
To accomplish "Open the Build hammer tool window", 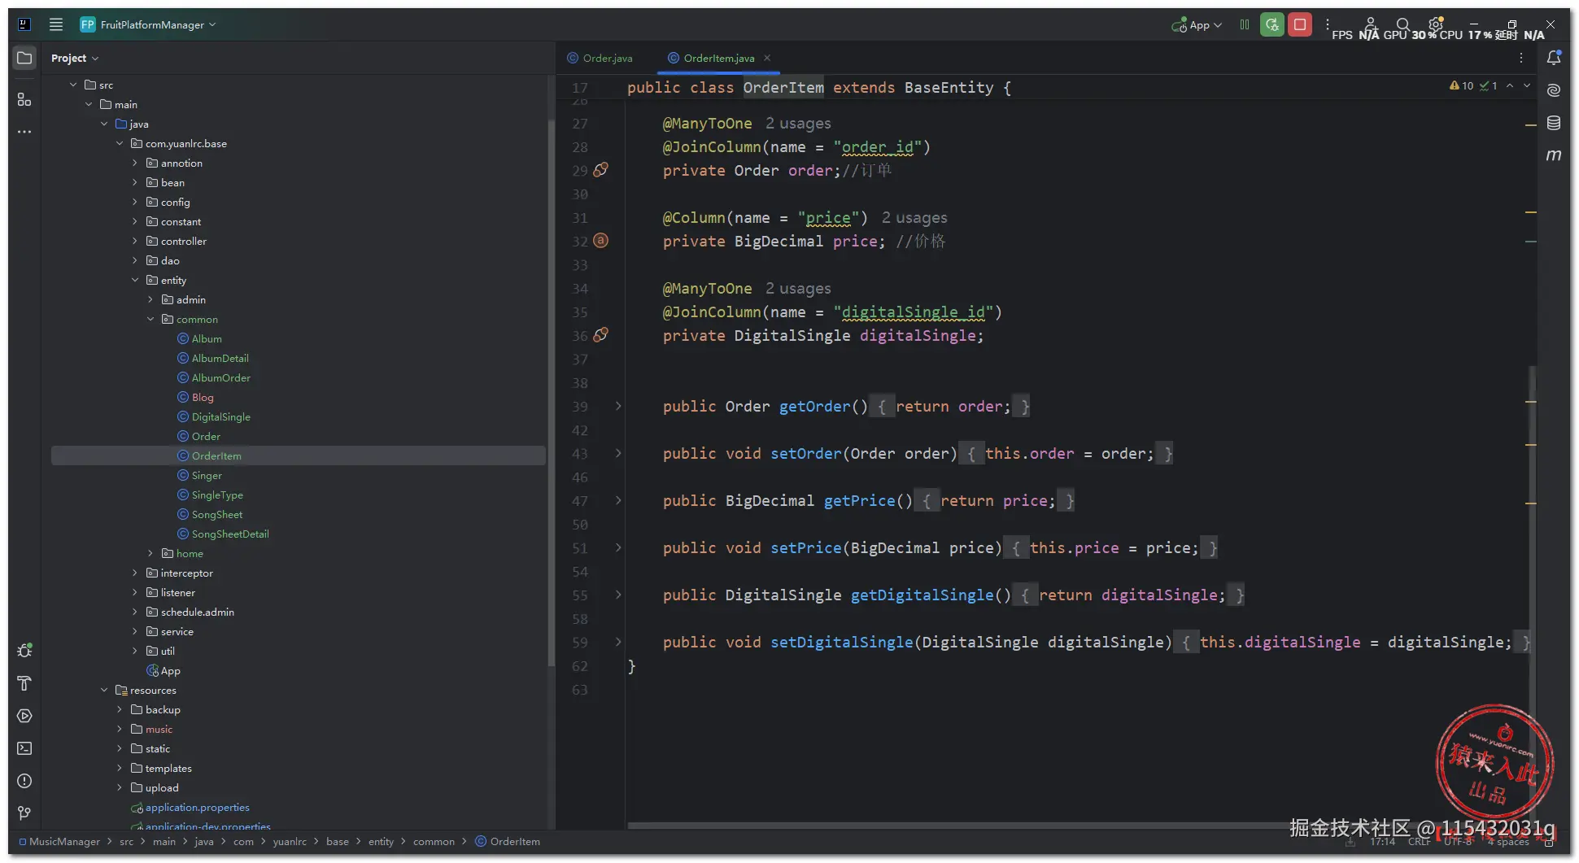I will [24, 683].
